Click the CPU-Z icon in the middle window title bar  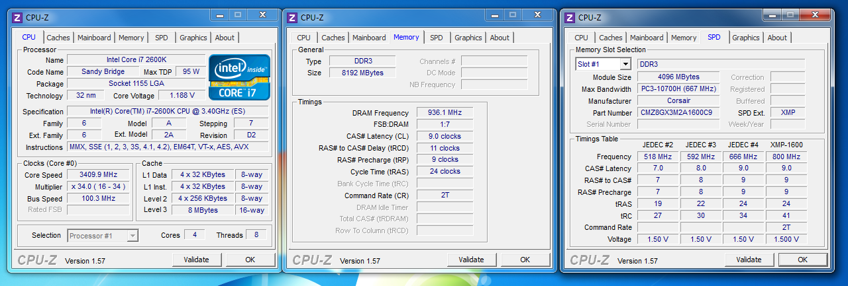(291, 18)
